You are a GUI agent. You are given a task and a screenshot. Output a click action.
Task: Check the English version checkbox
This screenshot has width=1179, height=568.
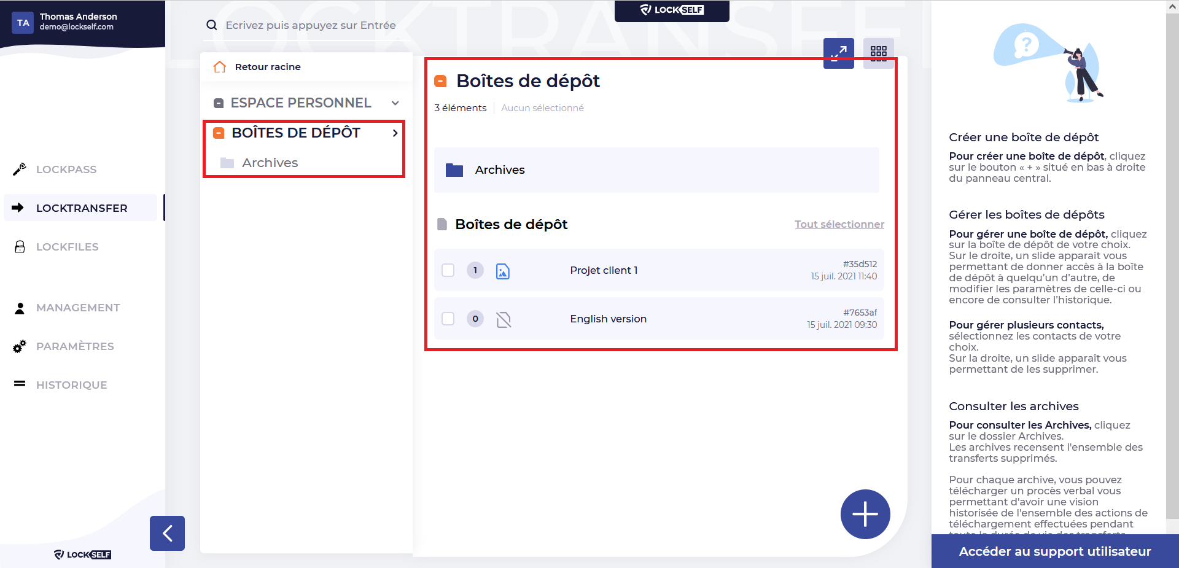448,319
